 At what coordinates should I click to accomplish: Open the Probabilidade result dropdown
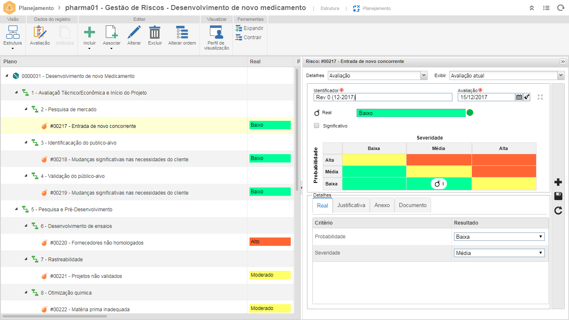(499, 237)
